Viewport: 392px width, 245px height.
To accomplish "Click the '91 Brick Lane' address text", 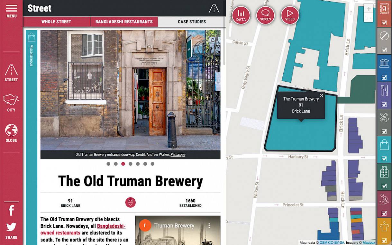I will tap(70, 203).
